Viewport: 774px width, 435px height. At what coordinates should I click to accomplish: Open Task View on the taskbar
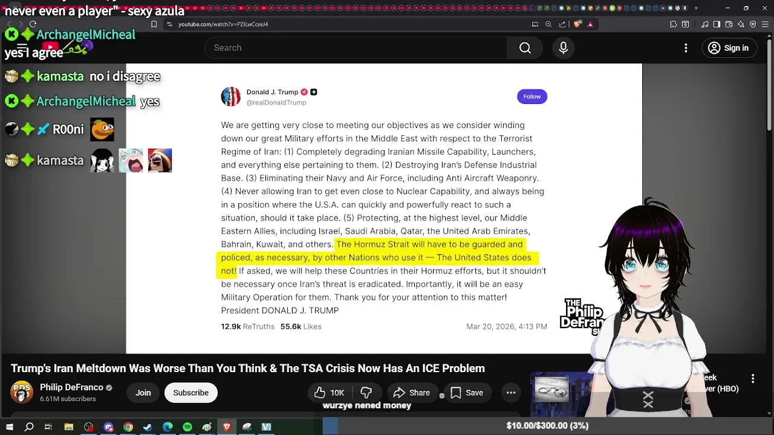click(48, 427)
